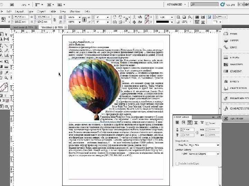This screenshot has width=249, height=186.
Task: Open the stroke style dropdown
Action: pyautogui.click(x=172, y=22)
